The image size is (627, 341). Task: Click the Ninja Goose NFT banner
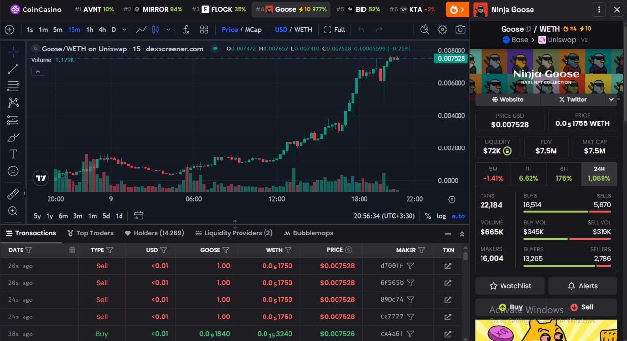tap(545, 71)
